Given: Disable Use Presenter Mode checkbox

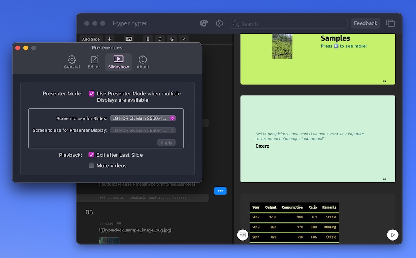Looking at the screenshot, I should tap(92, 93).
